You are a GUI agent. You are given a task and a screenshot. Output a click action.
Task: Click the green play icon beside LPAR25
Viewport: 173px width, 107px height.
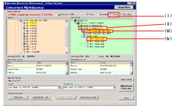(x=24, y=34)
